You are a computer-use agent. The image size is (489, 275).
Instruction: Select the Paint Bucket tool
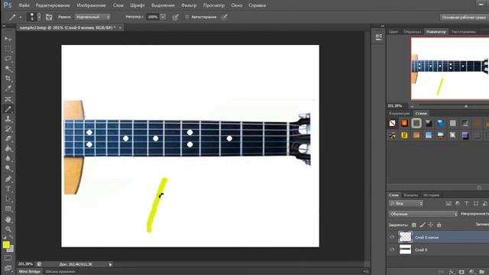click(x=8, y=149)
